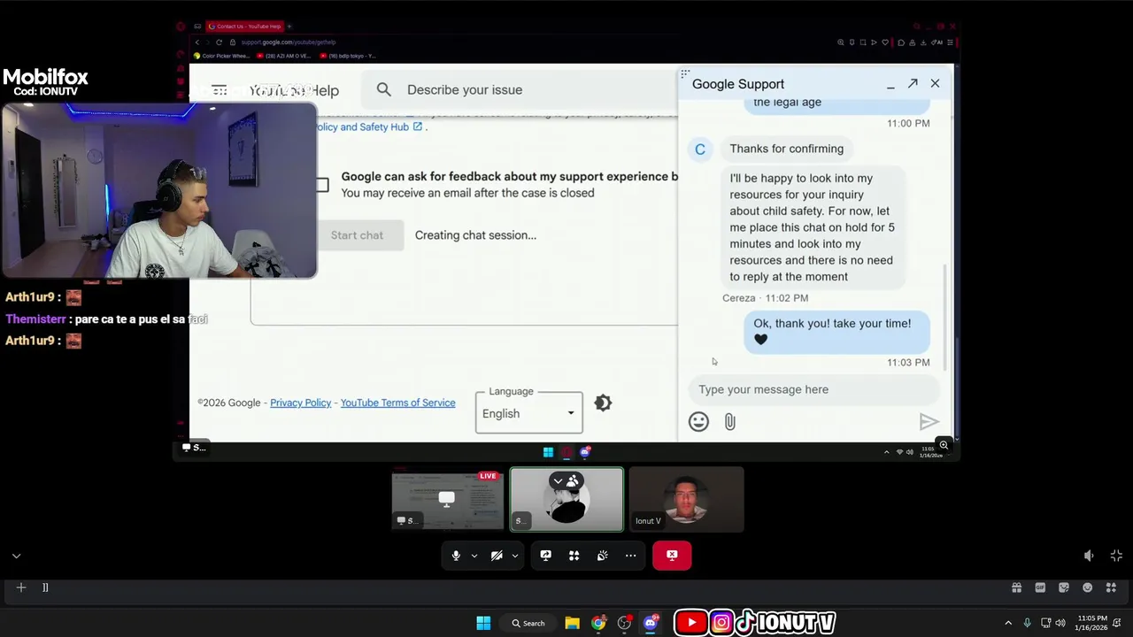This screenshot has height=637, width=1133.
Task: Click the search magnifier in YouTube Help
Action: [x=383, y=89]
